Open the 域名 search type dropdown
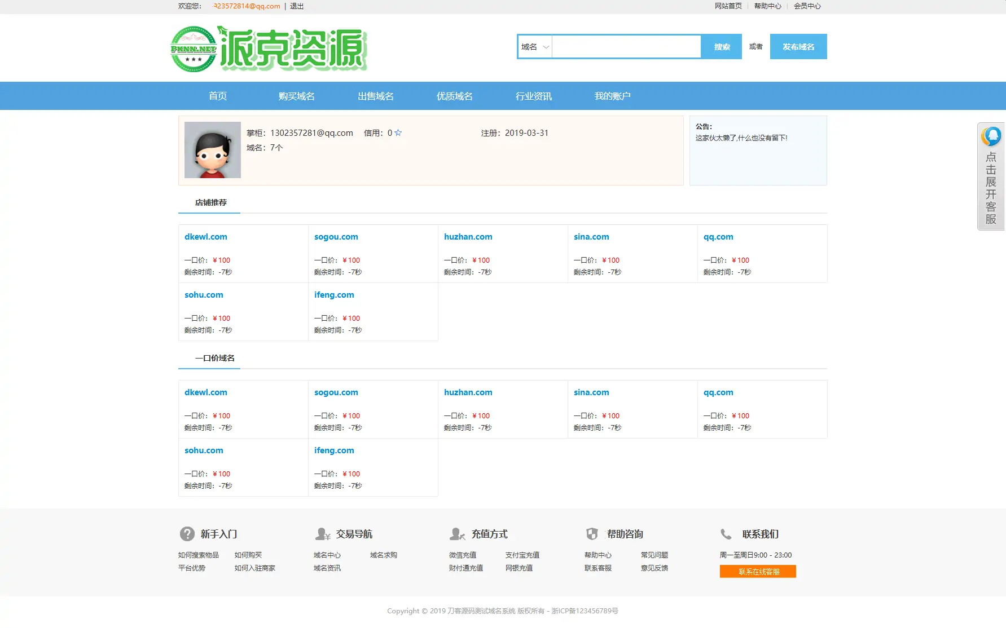 [x=535, y=47]
